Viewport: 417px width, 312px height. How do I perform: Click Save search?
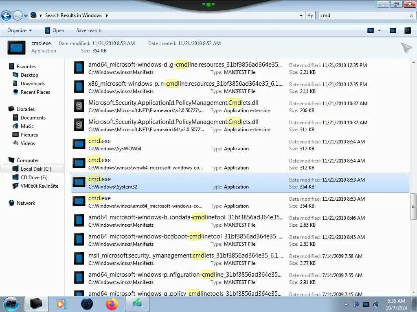(89, 30)
